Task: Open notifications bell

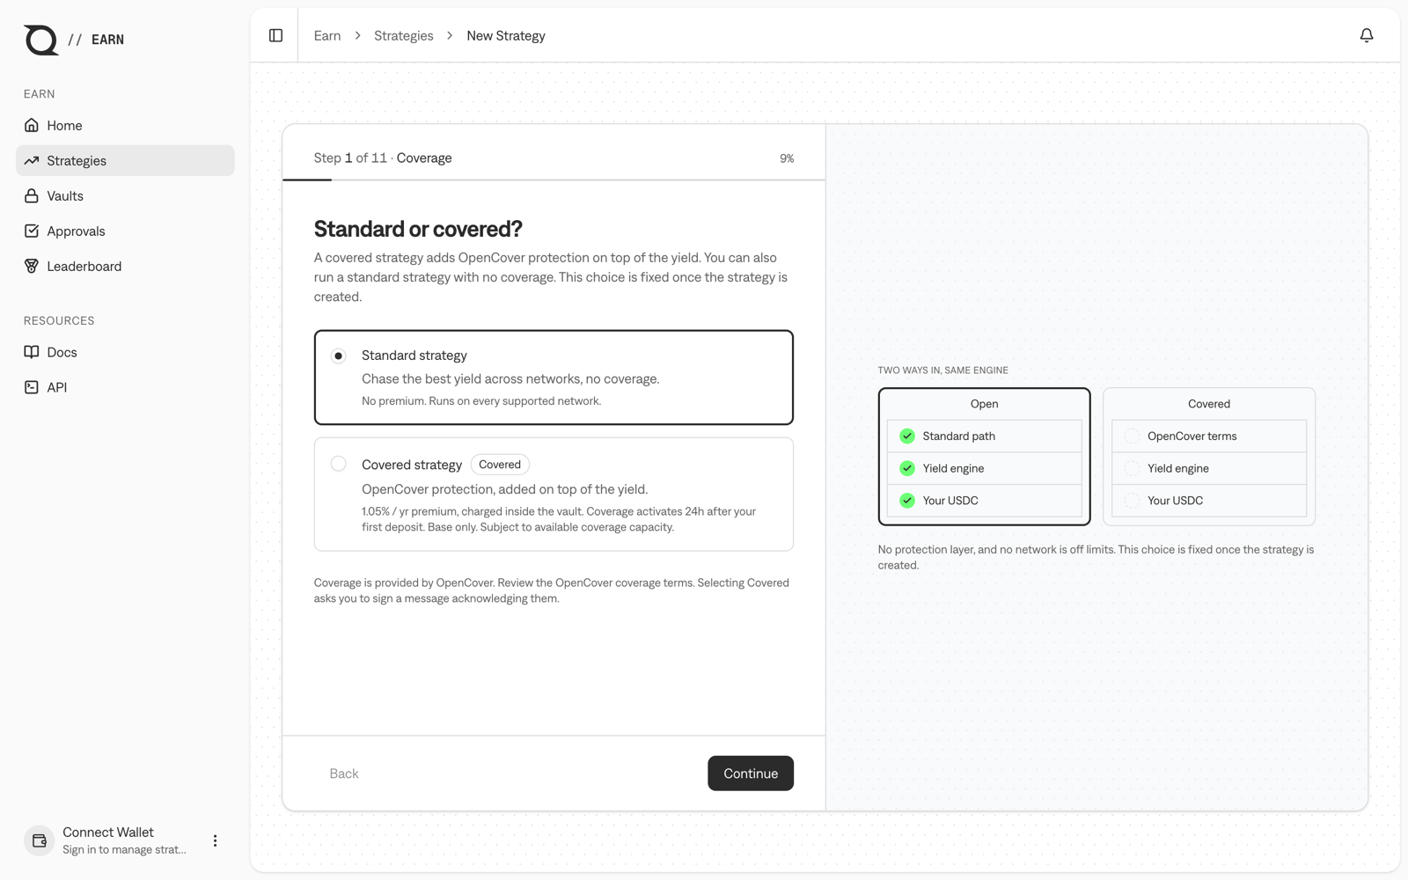Action: [1366, 35]
